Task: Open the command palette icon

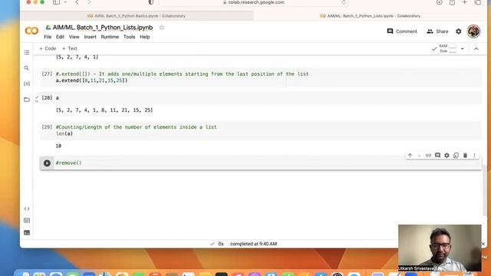Action: pos(27,221)
